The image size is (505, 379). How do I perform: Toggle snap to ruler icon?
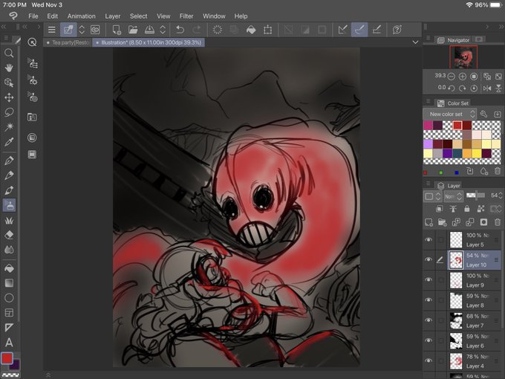point(342,30)
